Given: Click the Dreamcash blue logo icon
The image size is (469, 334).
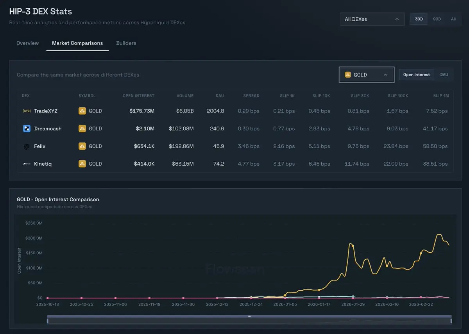Looking at the screenshot, I should [27, 129].
